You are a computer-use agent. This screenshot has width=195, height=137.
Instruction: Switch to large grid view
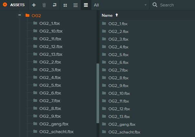(65, 5)
